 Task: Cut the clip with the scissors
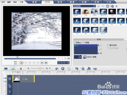click(x=65, y=58)
